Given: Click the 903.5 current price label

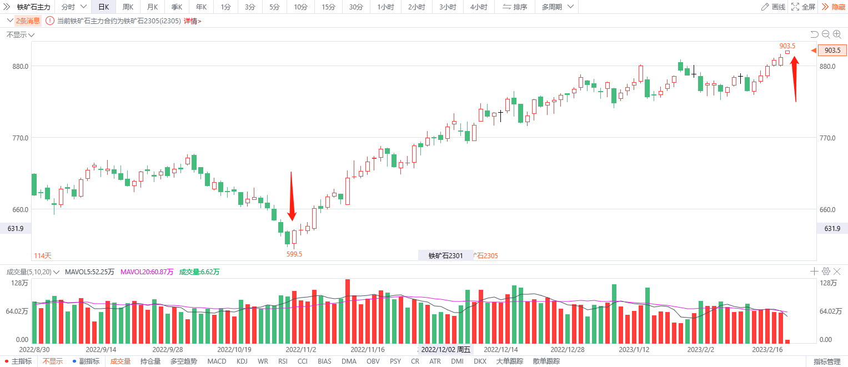Looking at the screenshot, I should click(x=832, y=51).
